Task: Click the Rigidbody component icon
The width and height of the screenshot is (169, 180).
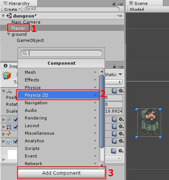Action: 9,134
